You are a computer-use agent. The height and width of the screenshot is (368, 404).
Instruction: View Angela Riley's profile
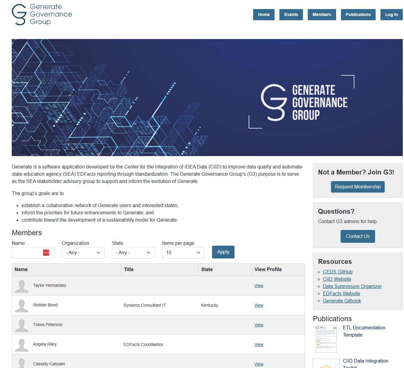click(x=259, y=344)
